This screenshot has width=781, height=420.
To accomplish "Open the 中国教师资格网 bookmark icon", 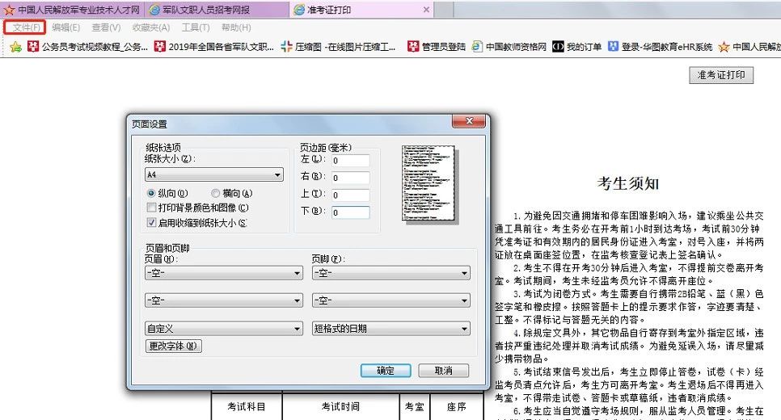I will 478,47.
